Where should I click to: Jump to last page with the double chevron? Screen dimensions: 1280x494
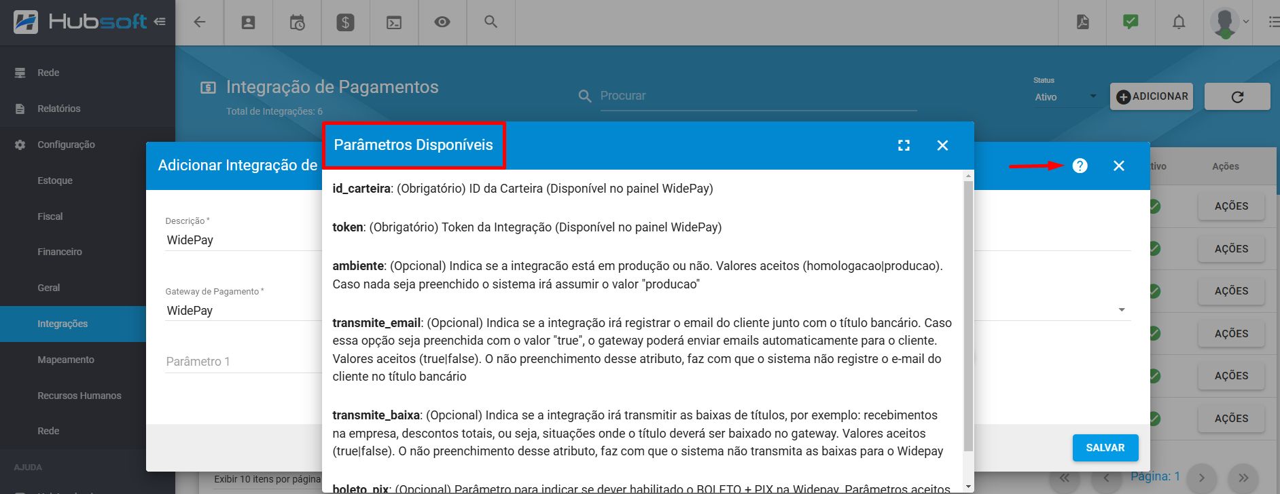coord(1243,478)
